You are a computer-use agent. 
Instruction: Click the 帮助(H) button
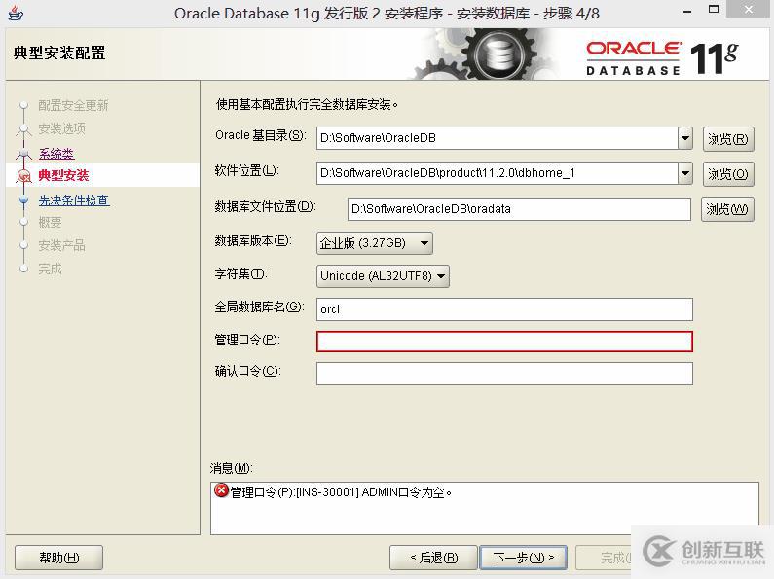click(58, 558)
